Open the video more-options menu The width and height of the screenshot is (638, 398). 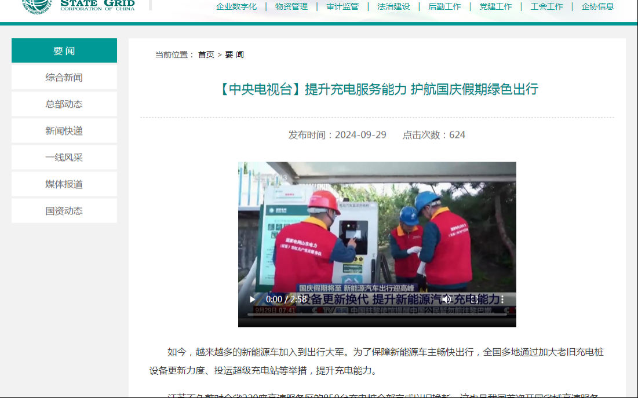click(x=502, y=300)
